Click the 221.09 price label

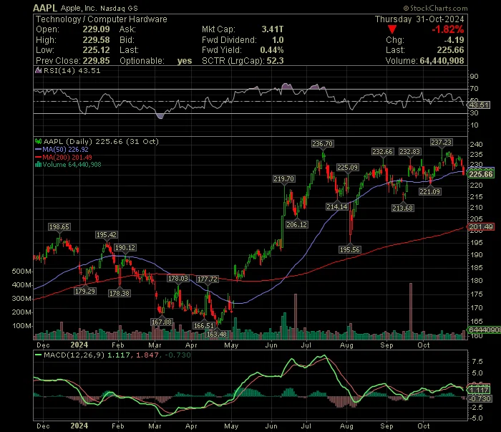click(x=429, y=191)
